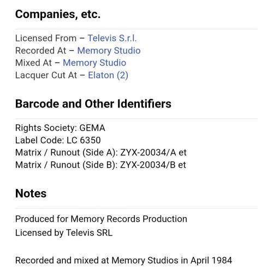Click the Licensed From label text
Image resolution: width=273 pixels, height=273 pixels.
pyautogui.click(x=46, y=38)
